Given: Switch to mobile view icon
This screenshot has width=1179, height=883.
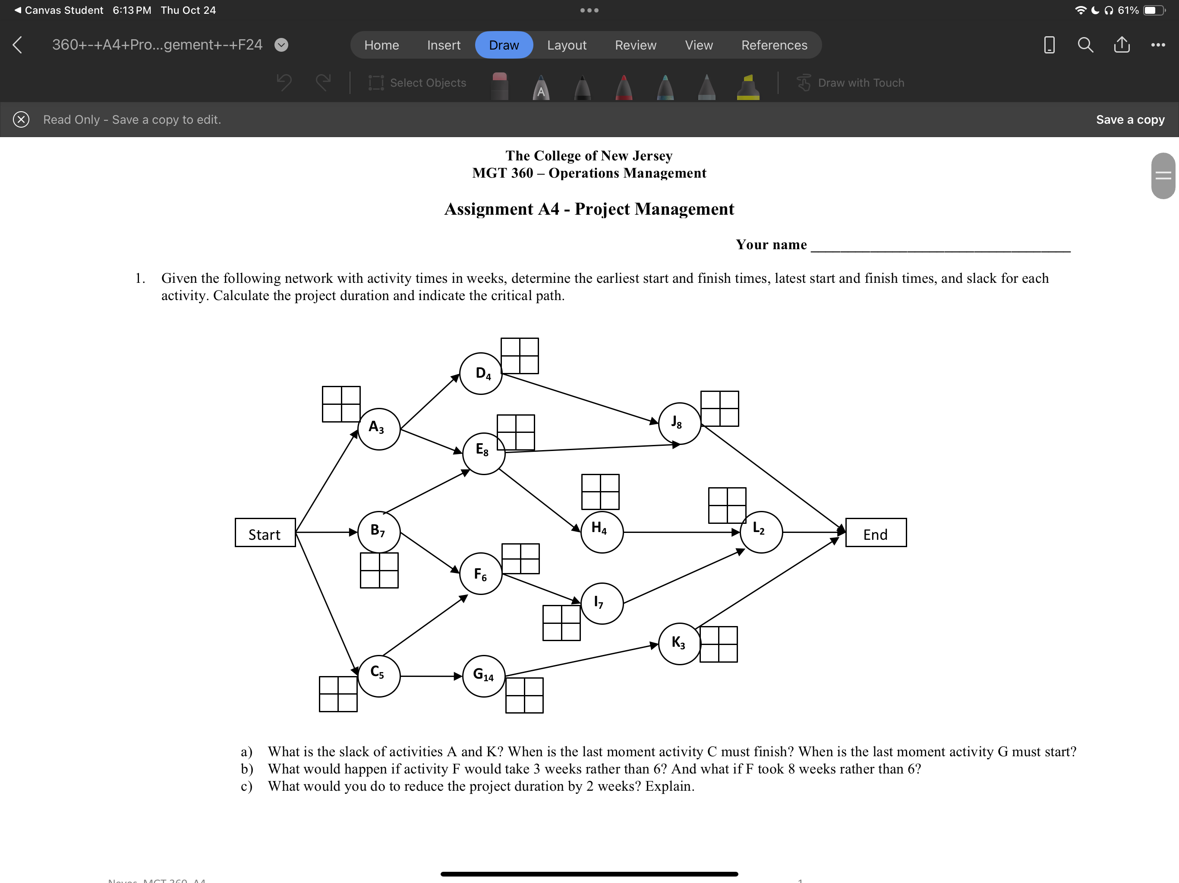Looking at the screenshot, I should pos(1049,45).
